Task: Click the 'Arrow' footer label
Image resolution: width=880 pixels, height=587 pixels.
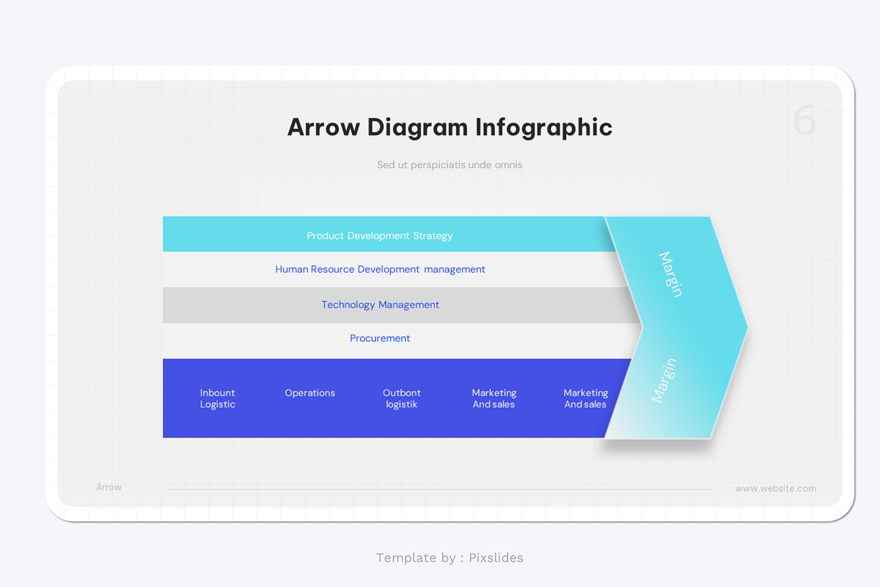Action: point(109,487)
